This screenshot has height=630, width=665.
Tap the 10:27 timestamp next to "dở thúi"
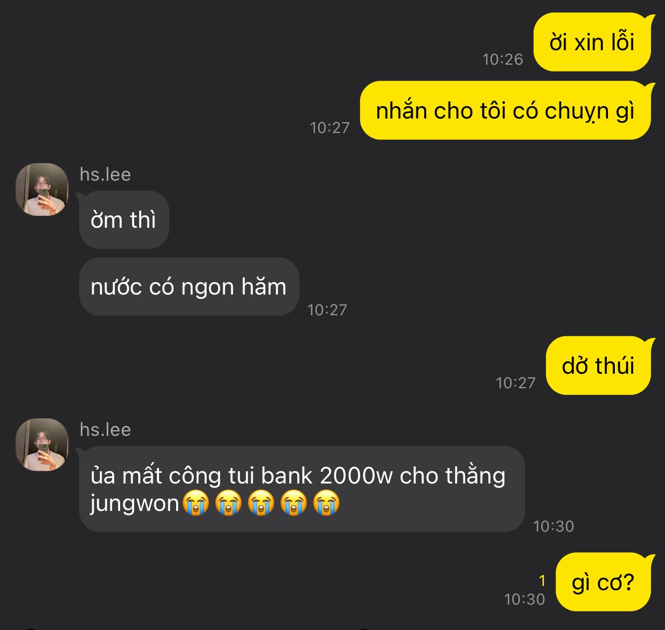516,383
